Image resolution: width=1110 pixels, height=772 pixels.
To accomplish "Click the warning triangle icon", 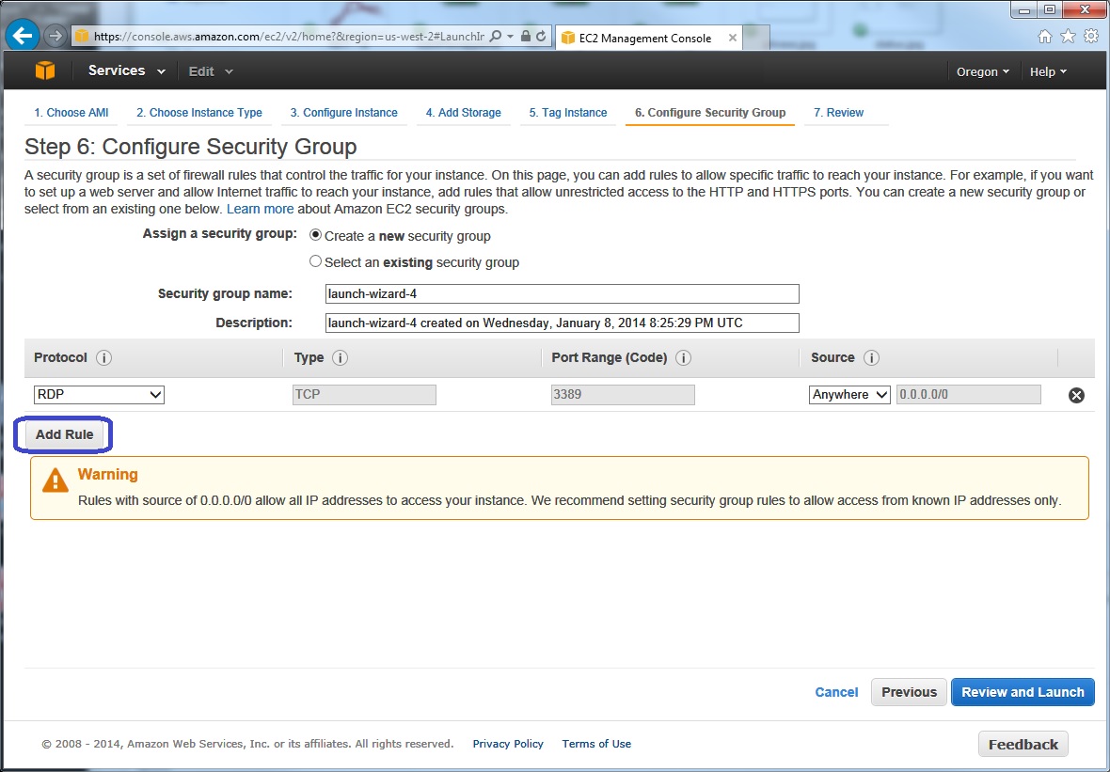I will (x=55, y=481).
